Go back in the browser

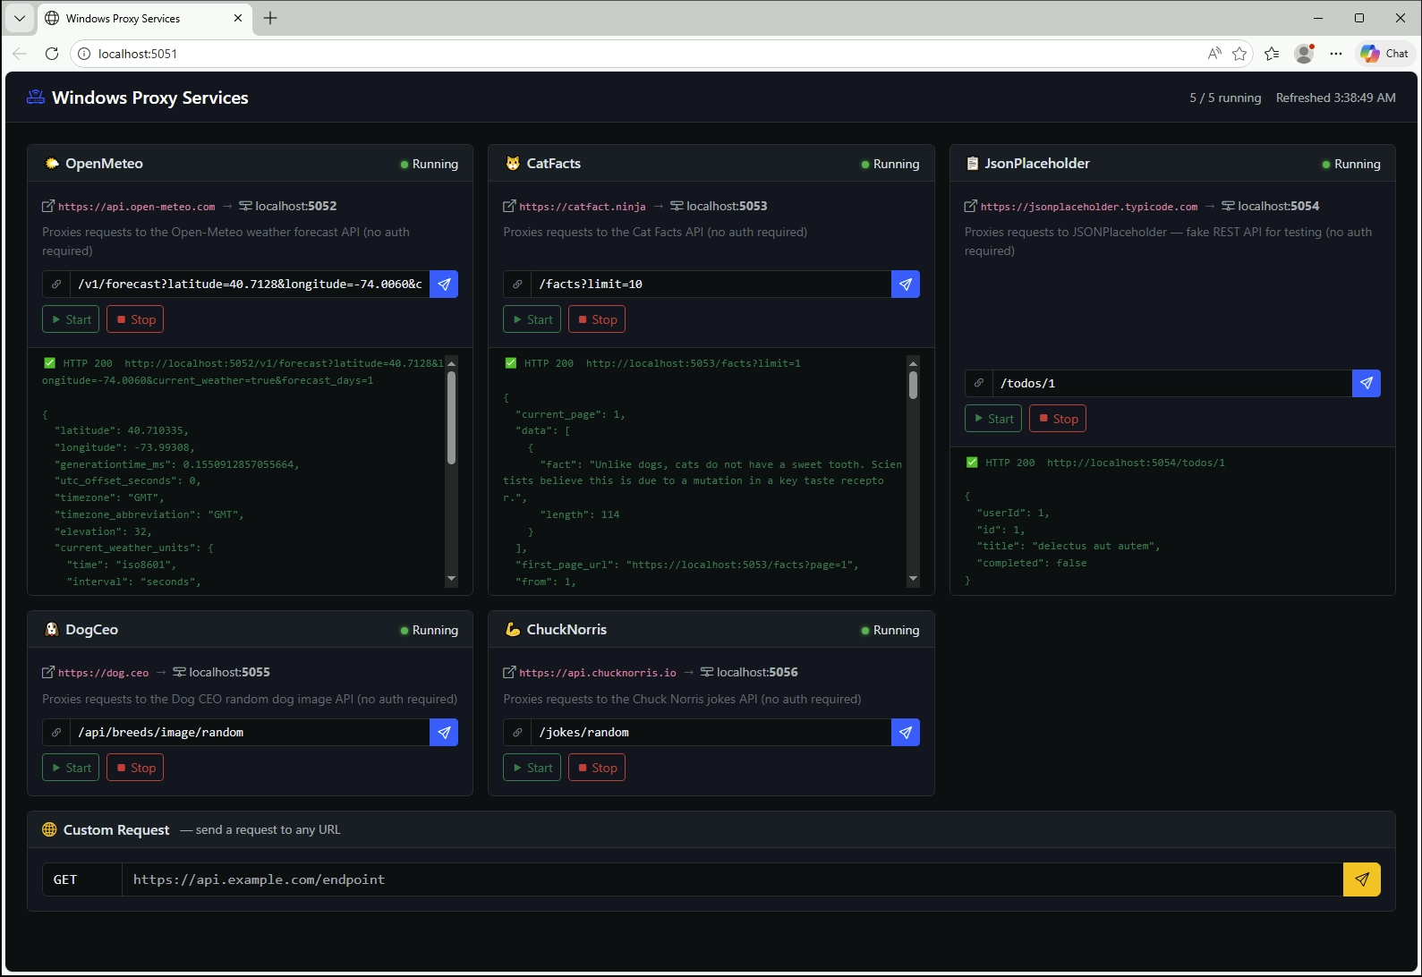[20, 54]
